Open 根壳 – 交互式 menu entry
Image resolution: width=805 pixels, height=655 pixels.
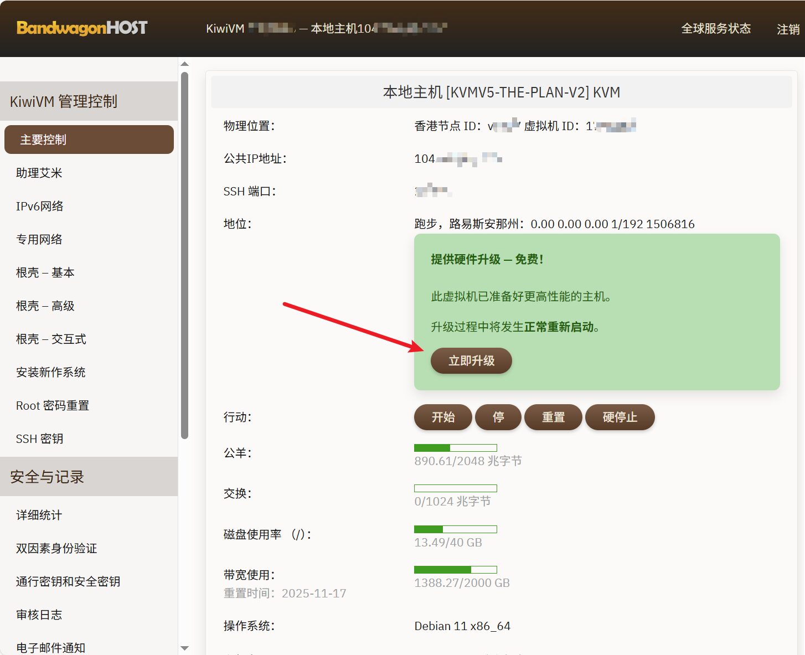(x=51, y=339)
